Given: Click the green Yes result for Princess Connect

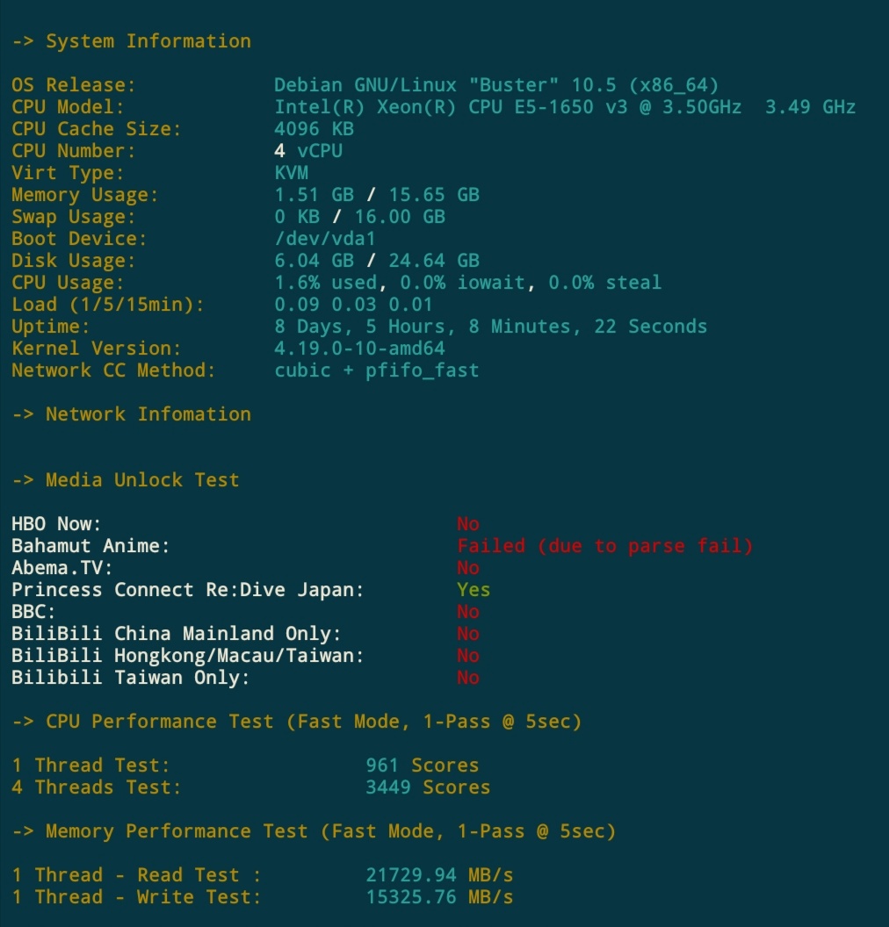Looking at the screenshot, I should (473, 590).
